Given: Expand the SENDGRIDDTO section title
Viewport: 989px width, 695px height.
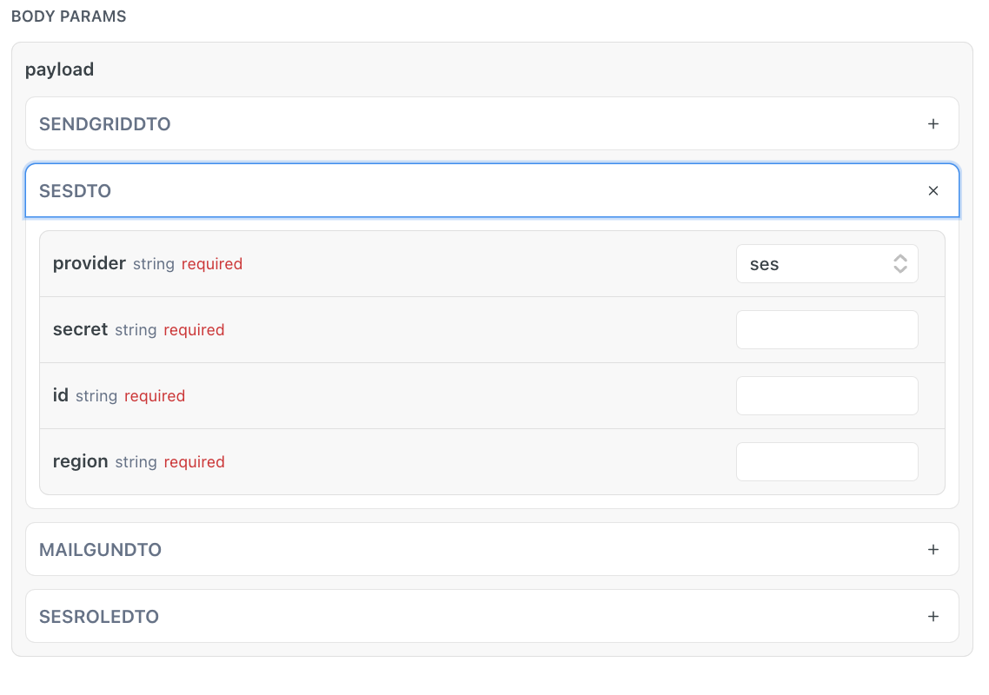Looking at the screenshot, I should (104, 124).
